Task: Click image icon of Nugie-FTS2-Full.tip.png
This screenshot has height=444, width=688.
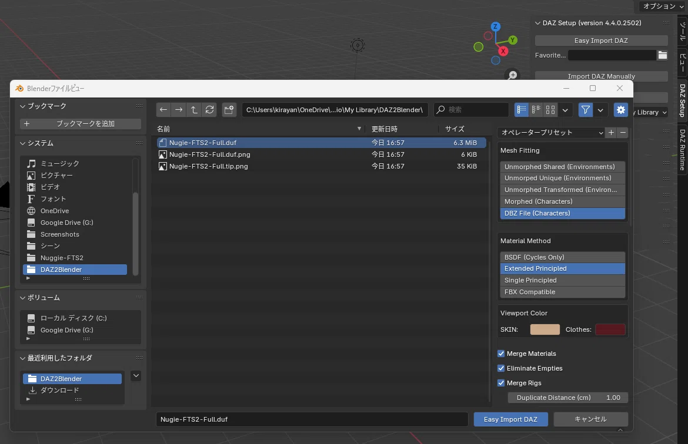Action: pyautogui.click(x=163, y=166)
